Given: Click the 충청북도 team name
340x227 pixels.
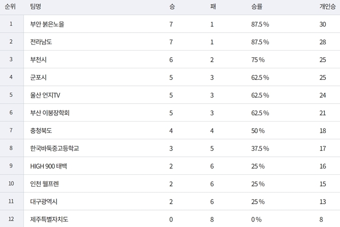Looking at the screenshot, I should (41, 130).
